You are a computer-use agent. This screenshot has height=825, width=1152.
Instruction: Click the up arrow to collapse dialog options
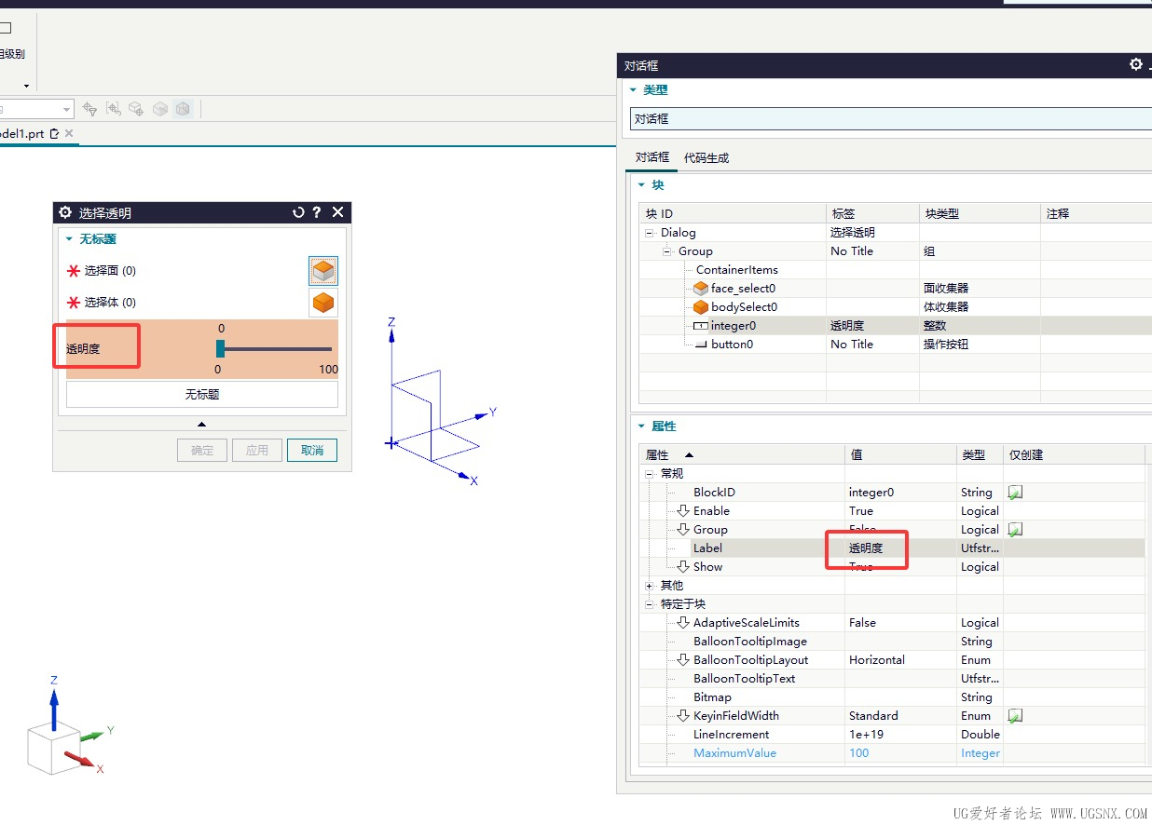[202, 425]
